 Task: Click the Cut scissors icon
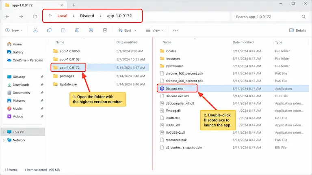[x=35, y=30]
